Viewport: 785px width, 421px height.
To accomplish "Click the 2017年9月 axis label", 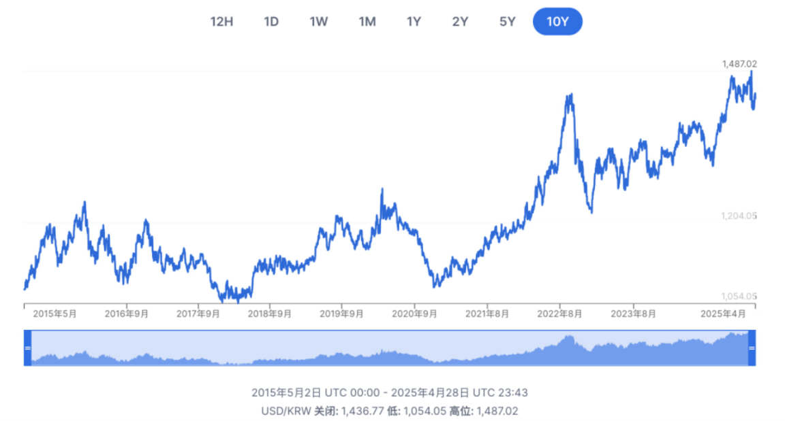I will (198, 314).
